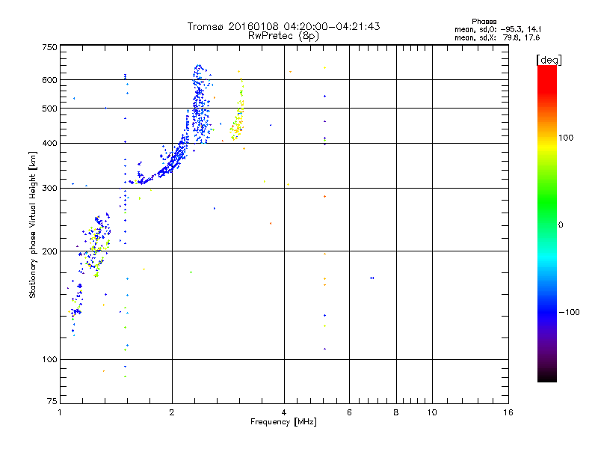The image size is (598, 449).
Task: Click the y-axis tick label '500'
Action: click(49, 109)
